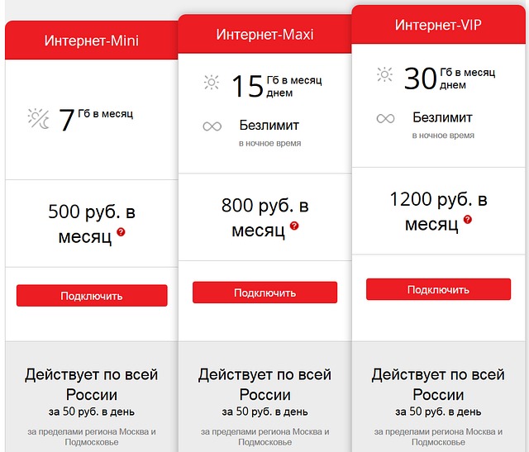Select the Интернет-Maxi plan header
Image resolution: width=529 pixels, height=452 pixels.
[x=264, y=34]
